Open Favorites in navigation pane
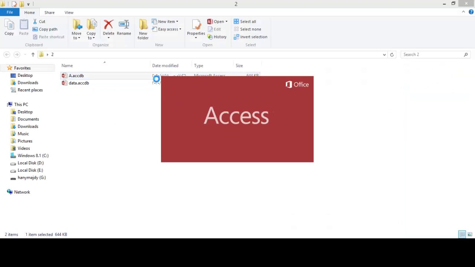The width and height of the screenshot is (475, 267). pos(22,68)
